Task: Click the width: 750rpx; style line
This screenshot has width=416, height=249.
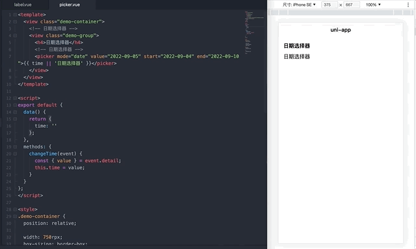Action: coord(43,237)
